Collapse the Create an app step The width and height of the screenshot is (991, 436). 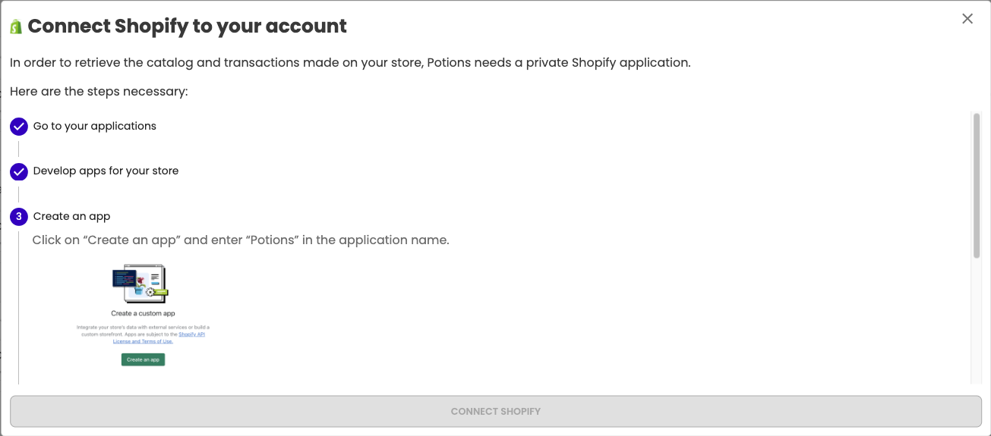click(72, 216)
